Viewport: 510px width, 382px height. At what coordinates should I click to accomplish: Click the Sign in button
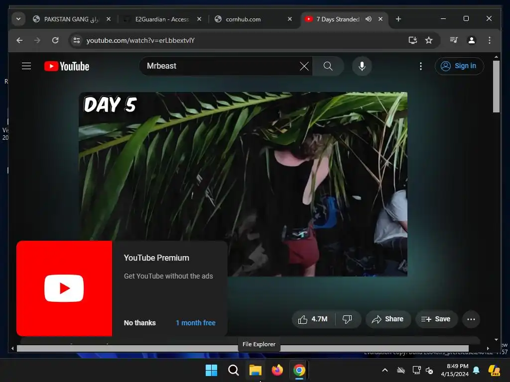click(x=459, y=66)
